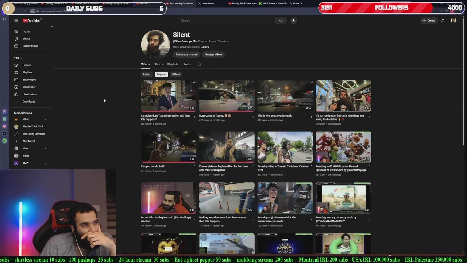Sort videos by Latest
Screen dimensions: 467x263
147,75
